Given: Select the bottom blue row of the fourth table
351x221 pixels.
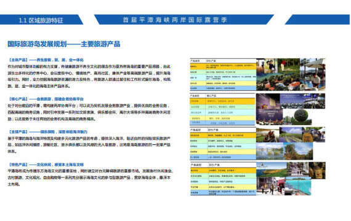Looking at the screenshot, I should click(223, 192).
